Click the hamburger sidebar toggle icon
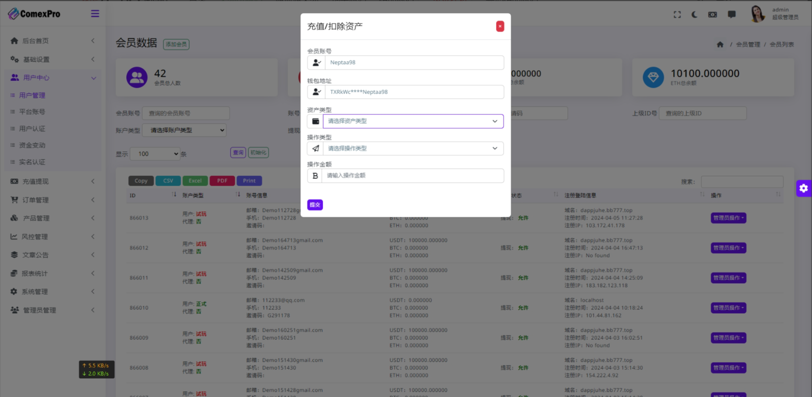The image size is (812, 397). point(95,14)
